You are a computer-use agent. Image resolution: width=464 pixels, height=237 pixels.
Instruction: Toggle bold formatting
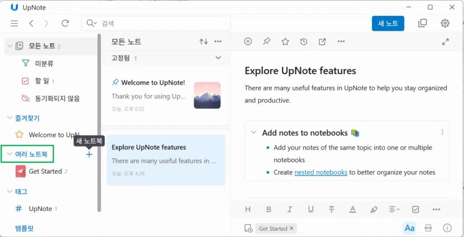269,209
